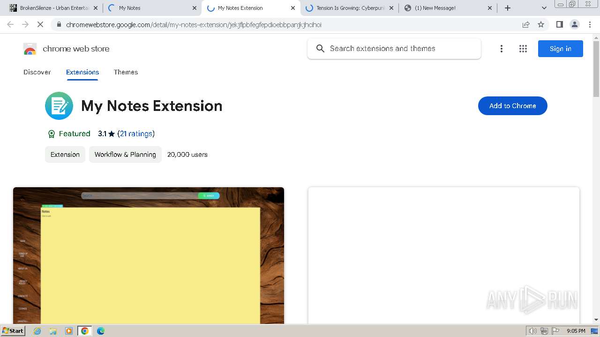Click the 20,000 users text

[x=187, y=154]
